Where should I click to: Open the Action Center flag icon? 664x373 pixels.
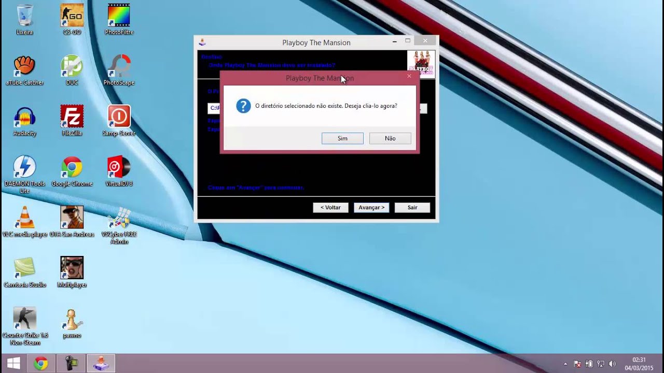point(577,364)
